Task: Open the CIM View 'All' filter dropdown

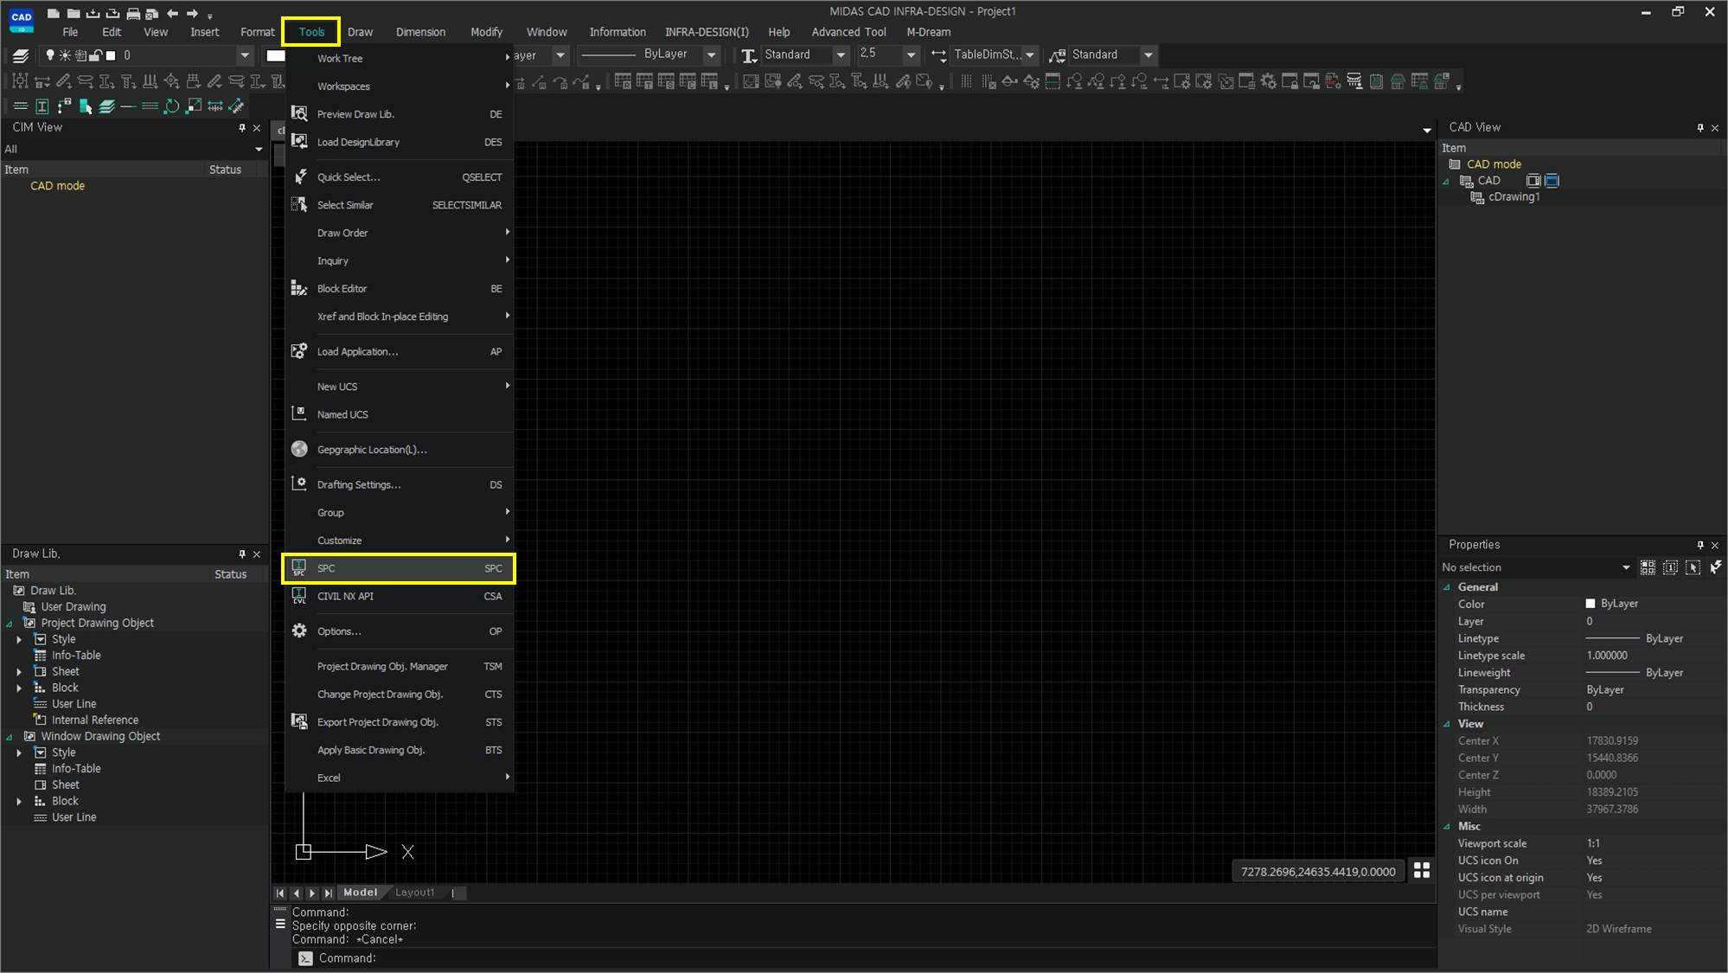Action: point(259,150)
